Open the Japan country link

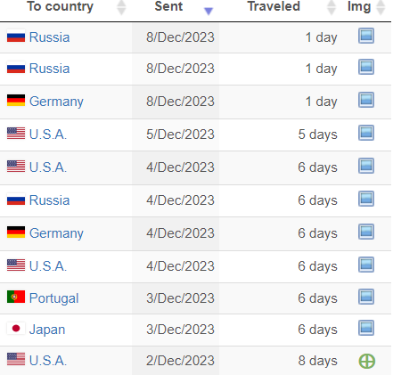pyautogui.click(x=47, y=330)
